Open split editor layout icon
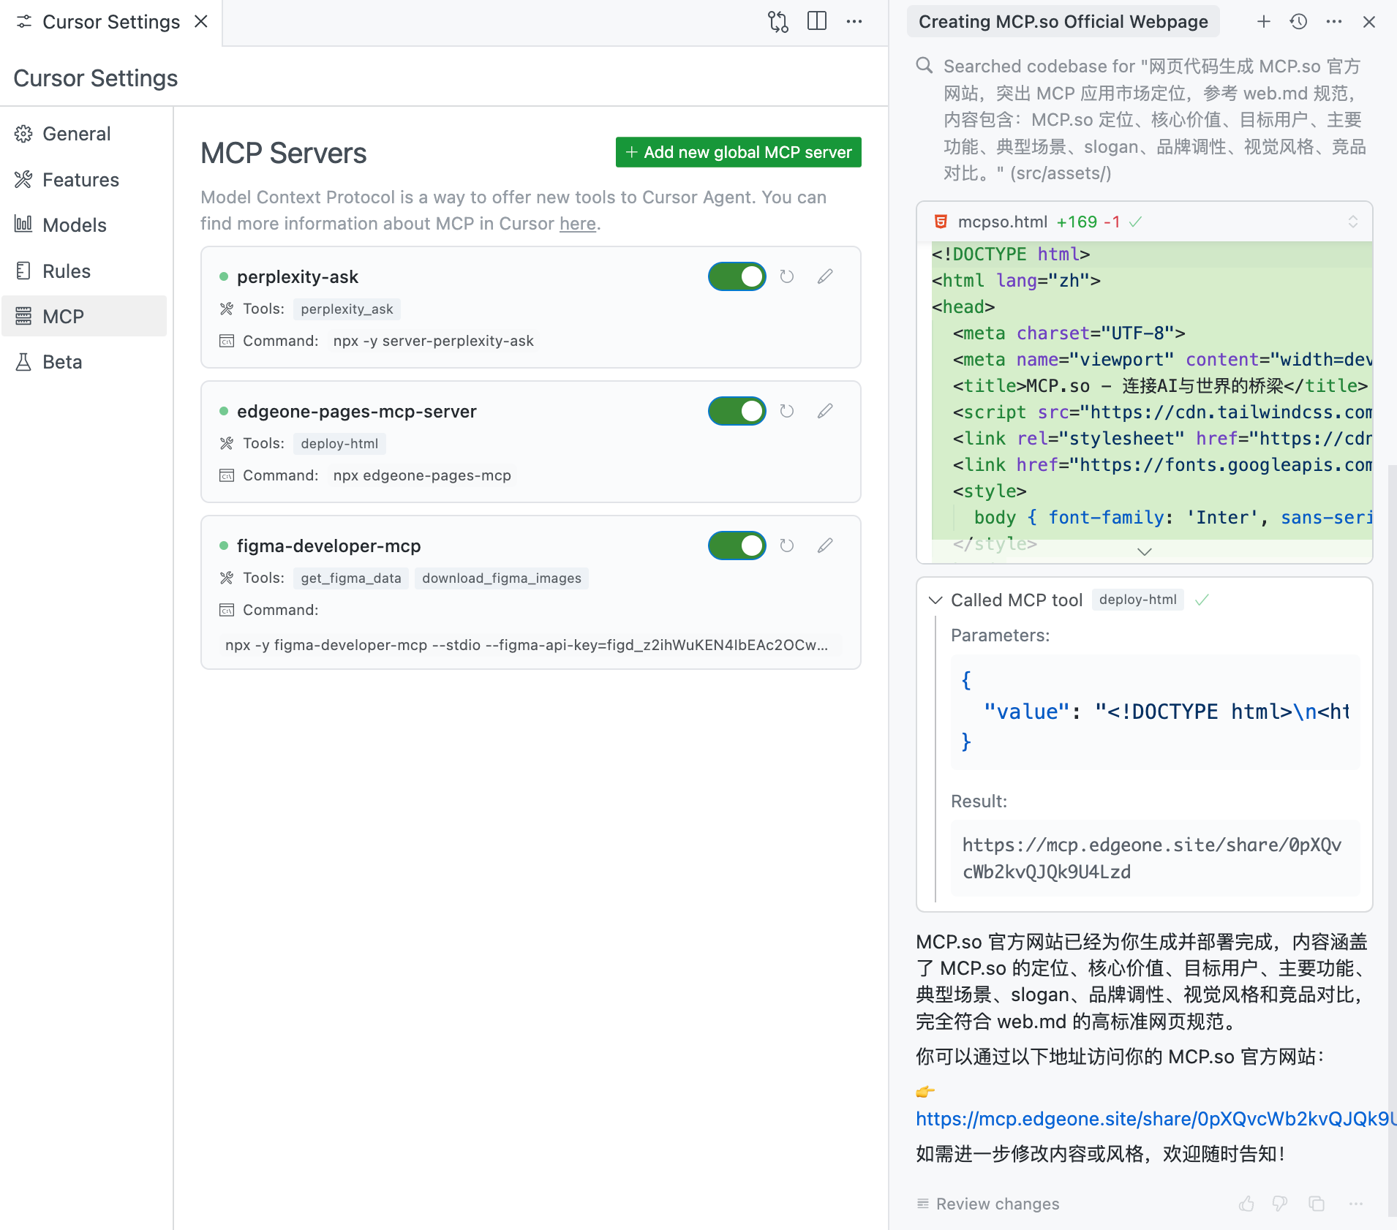 click(816, 21)
